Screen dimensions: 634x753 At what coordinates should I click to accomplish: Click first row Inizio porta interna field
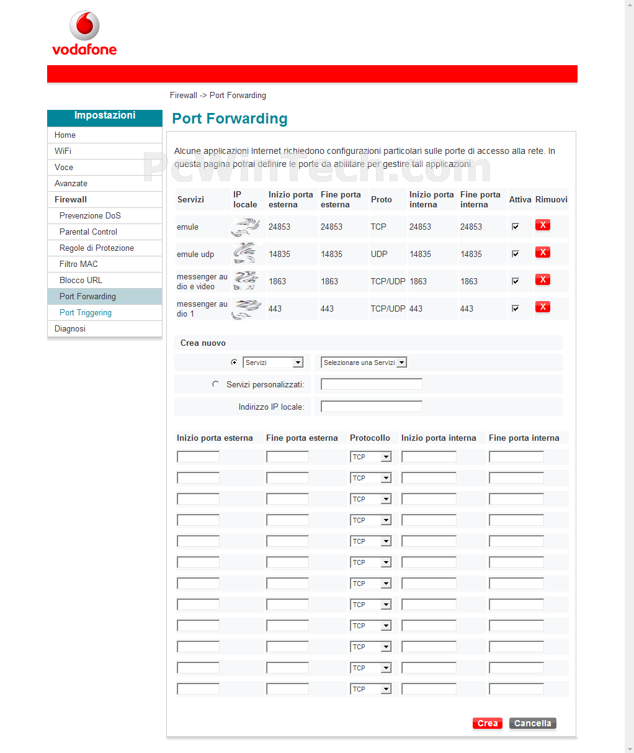pyautogui.click(x=429, y=457)
